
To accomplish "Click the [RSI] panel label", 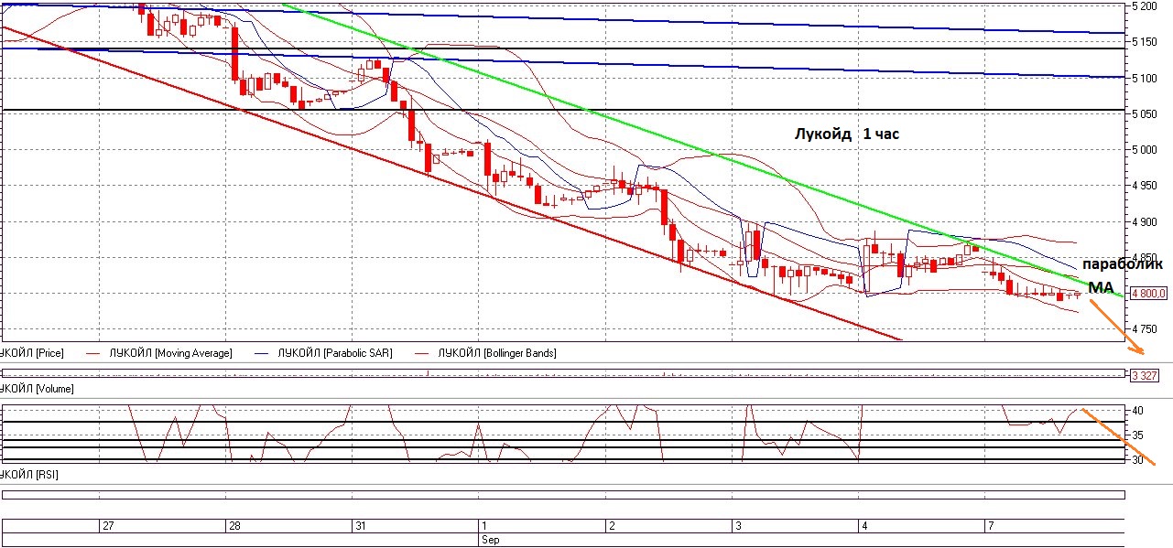I will coord(46,476).
